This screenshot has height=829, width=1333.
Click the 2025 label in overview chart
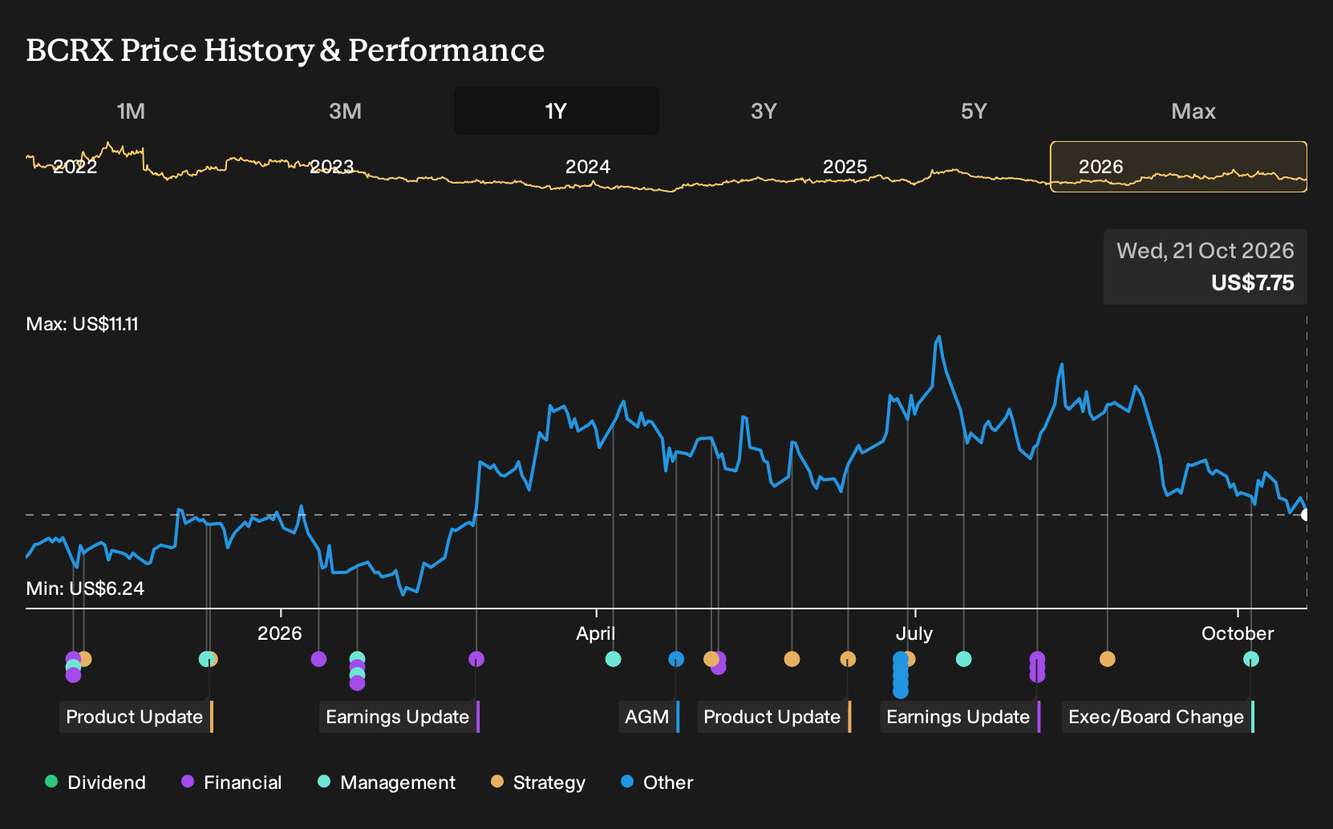(x=845, y=167)
